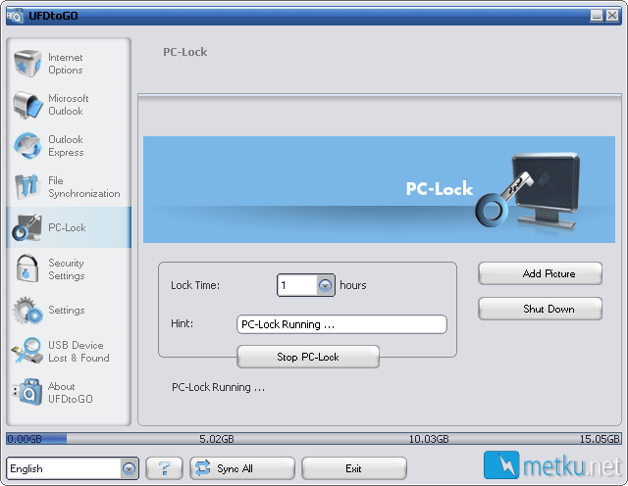Screen dimensions: 628x486
Task: Click the question mark help button
Action: pyautogui.click(x=164, y=468)
